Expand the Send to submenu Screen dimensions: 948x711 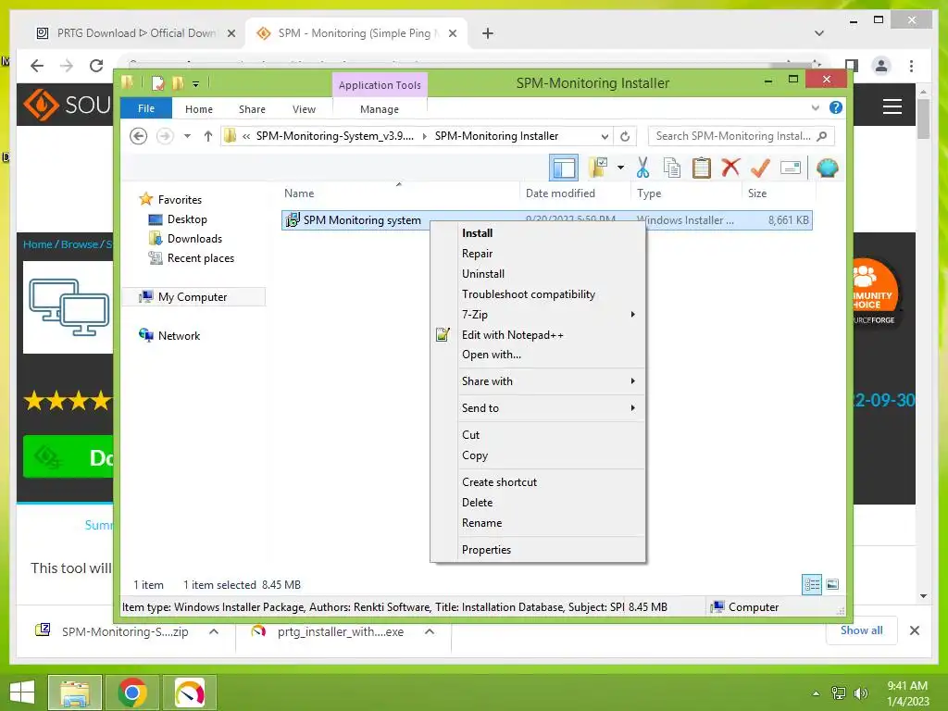coord(538,408)
